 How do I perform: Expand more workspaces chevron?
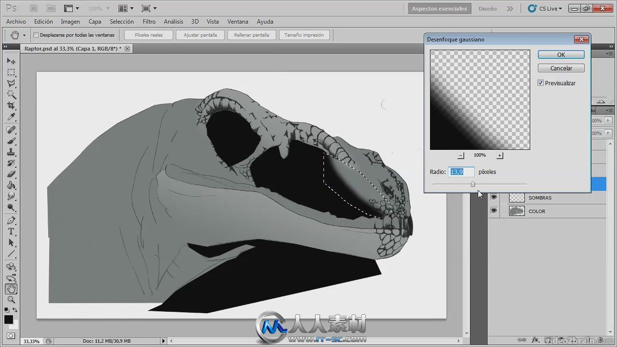click(x=510, y=8)
